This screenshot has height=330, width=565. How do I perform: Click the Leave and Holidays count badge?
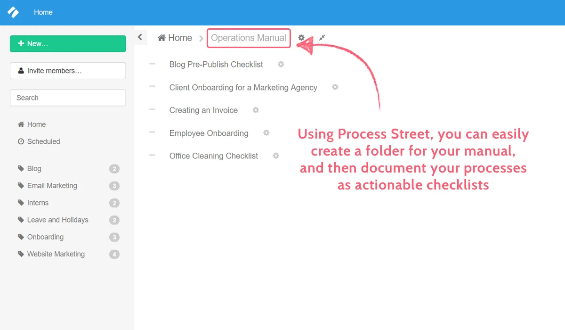(114, 220)
